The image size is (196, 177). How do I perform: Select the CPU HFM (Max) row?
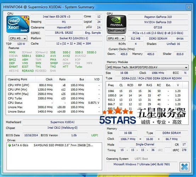[54, 94]
